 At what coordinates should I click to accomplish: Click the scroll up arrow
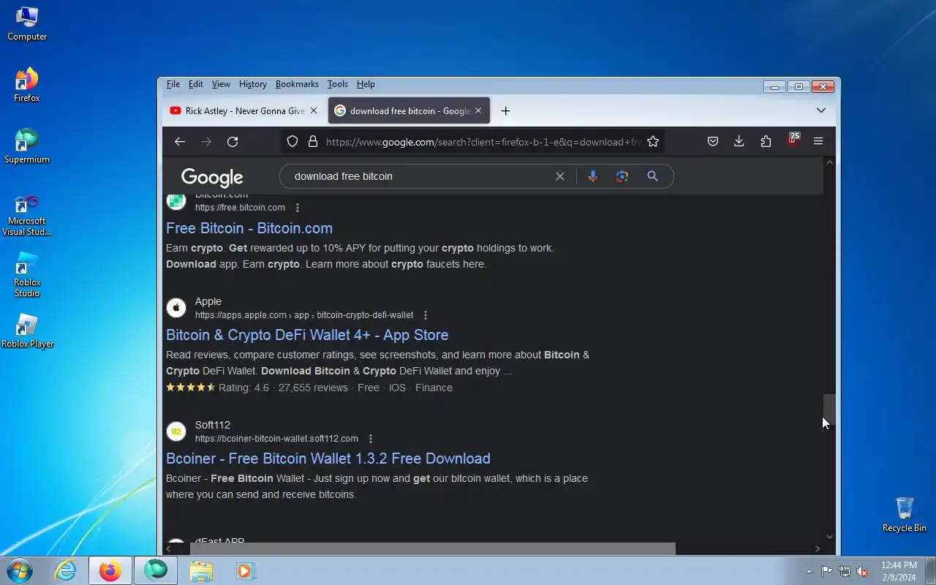tap(829, 162)
